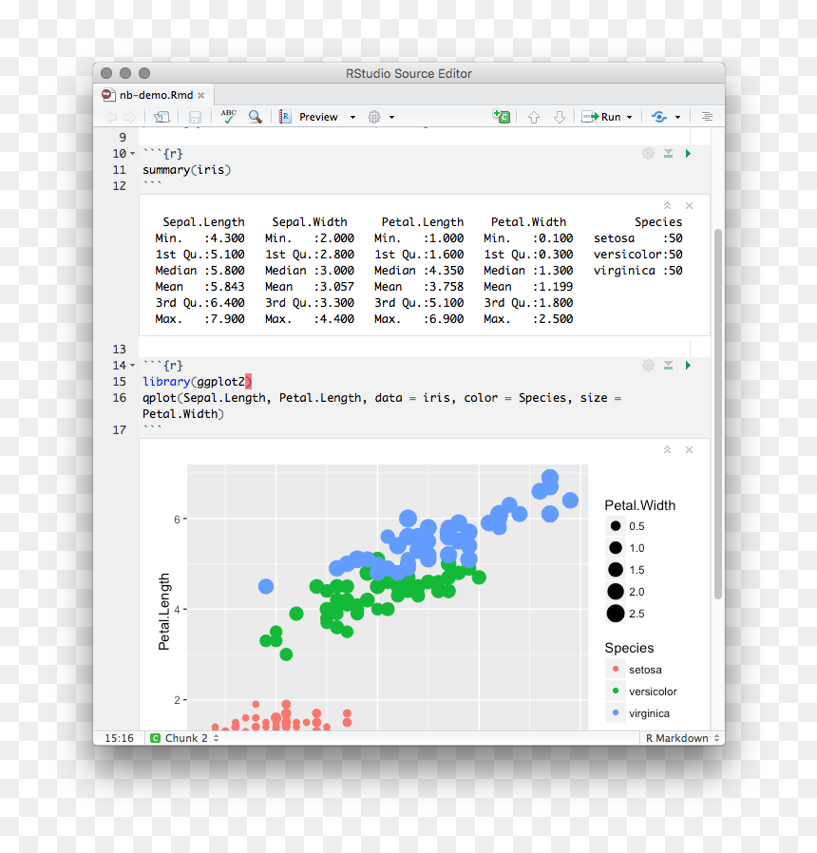Click Petal.Length axis label on plot

click(163, 612)
